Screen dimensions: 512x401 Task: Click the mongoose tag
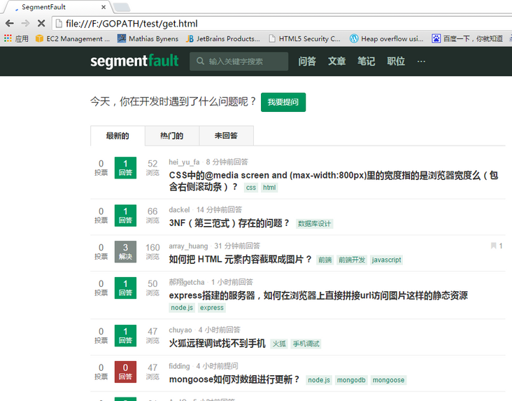click(389, 380)
